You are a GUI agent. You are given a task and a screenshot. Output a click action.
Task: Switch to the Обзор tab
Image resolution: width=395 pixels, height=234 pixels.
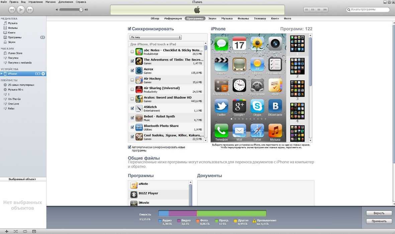coord(155,18)
